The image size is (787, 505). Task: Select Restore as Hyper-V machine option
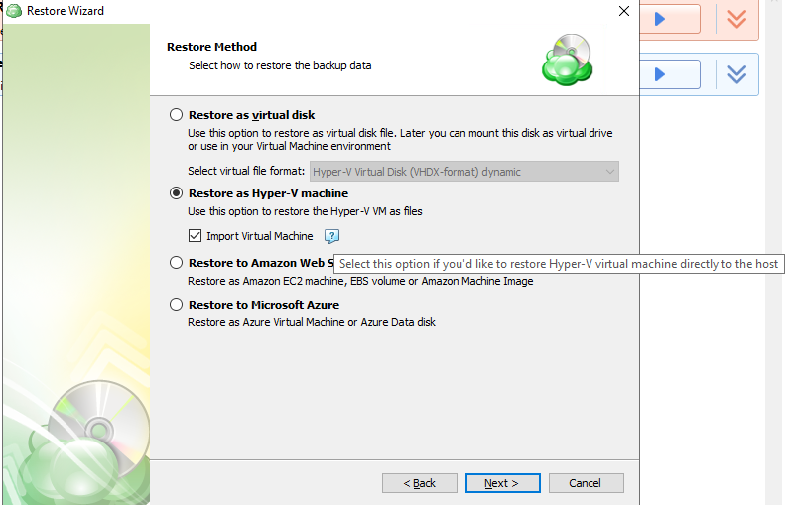pos(177,193)
